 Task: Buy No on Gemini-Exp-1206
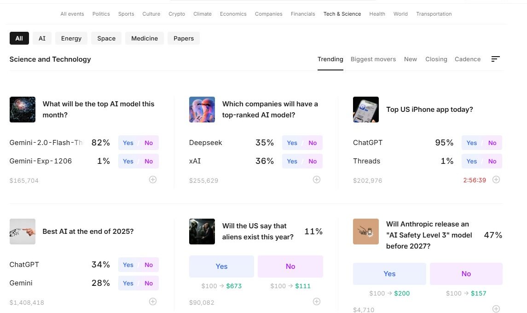[149, 162]
